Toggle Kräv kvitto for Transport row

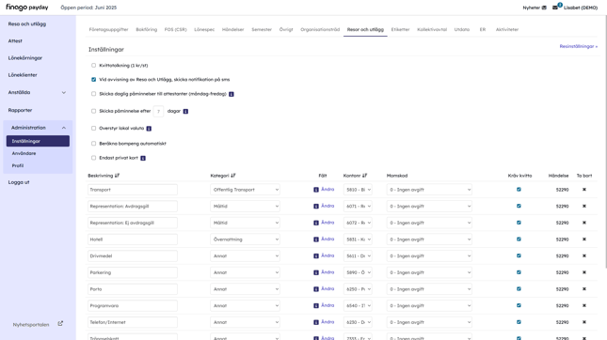pos(519,190)
